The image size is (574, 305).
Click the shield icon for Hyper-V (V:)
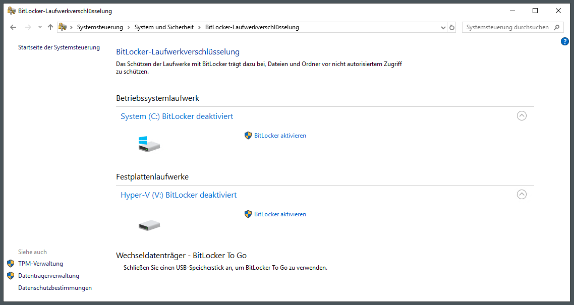248,214
